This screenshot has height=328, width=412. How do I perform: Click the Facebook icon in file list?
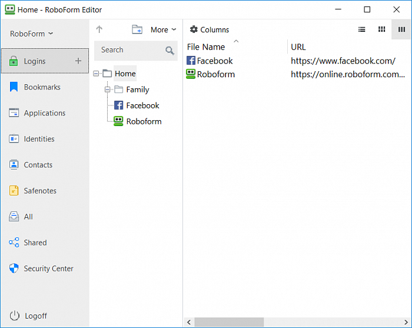[191, 61]
